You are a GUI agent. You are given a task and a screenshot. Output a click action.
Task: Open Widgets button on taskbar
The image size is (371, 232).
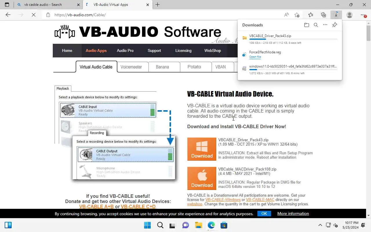point(8,225)
